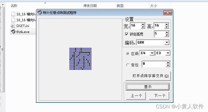Select the DSET.ini file icon
Image resolution: width=208 pixels, height=112 pixels.
tap(13, 26)
